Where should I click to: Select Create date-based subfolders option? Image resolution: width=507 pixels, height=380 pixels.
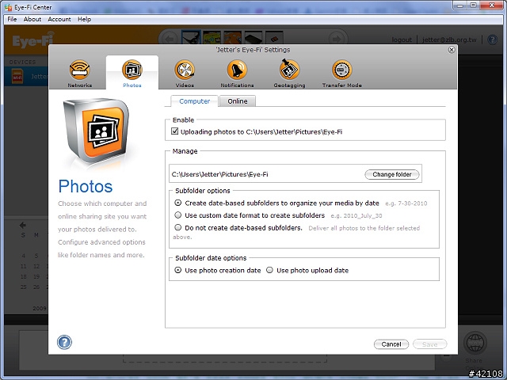[x=177, y=203]
